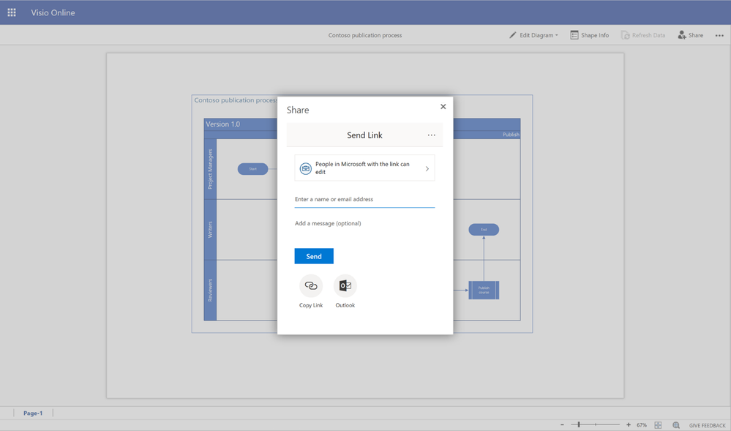Image resolution: width=731 pixels, height=431 pixels.
Task: Expand the Edit Diagram dropdown arrow
Action: (x=557, y=35)
